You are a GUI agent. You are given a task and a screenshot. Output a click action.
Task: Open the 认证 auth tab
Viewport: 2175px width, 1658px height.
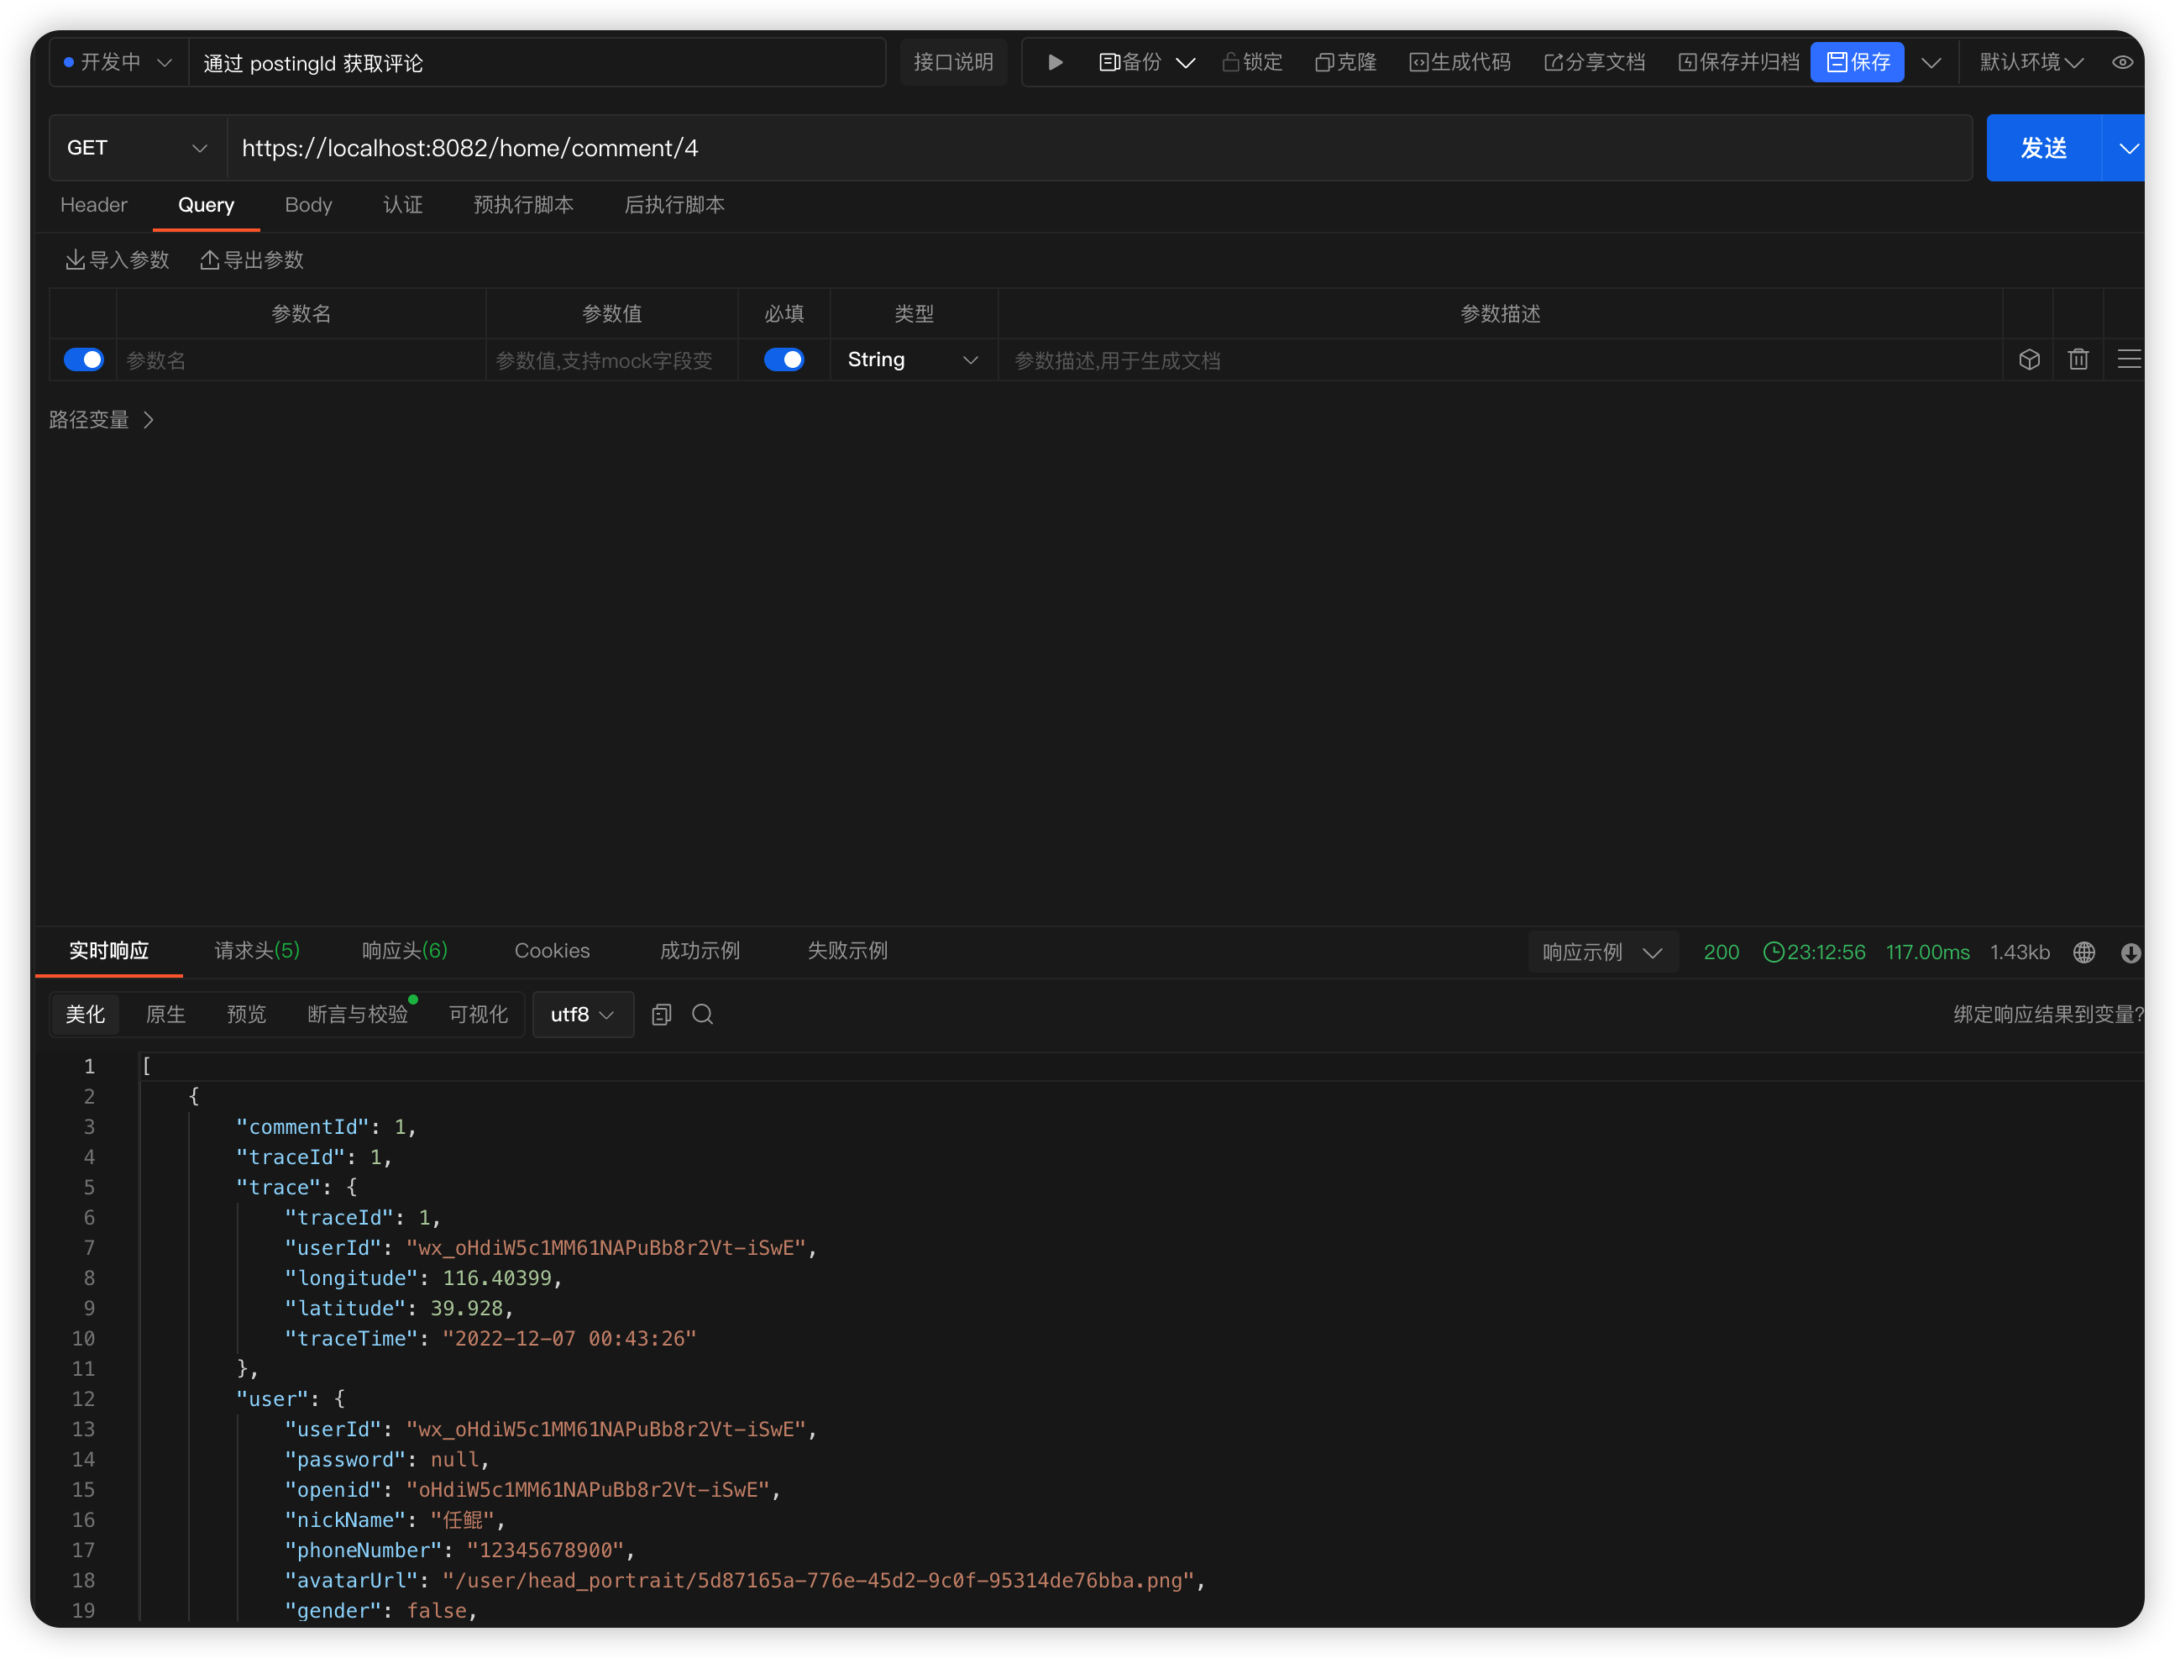404,205
